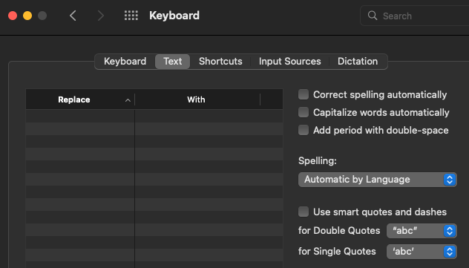Viewport: 469px width, 268px height.
Task: Switch to the Keyboard tab
Action: point(125,62)
